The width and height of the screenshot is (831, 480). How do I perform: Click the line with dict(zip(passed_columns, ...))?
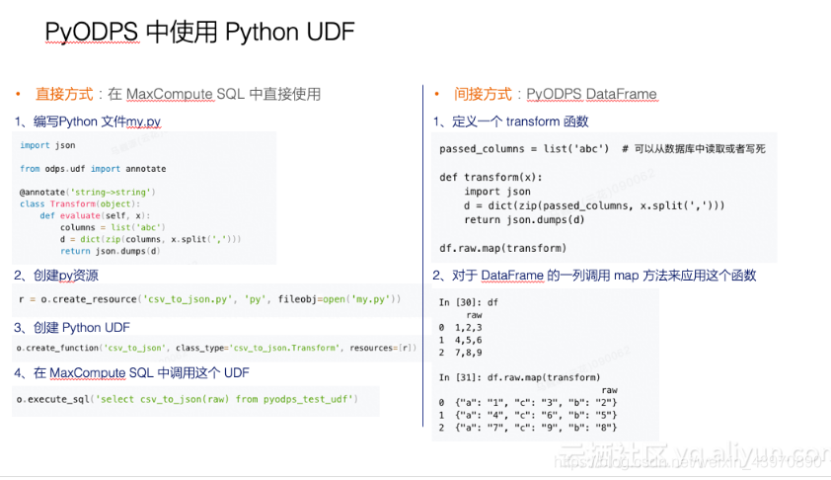594,205
